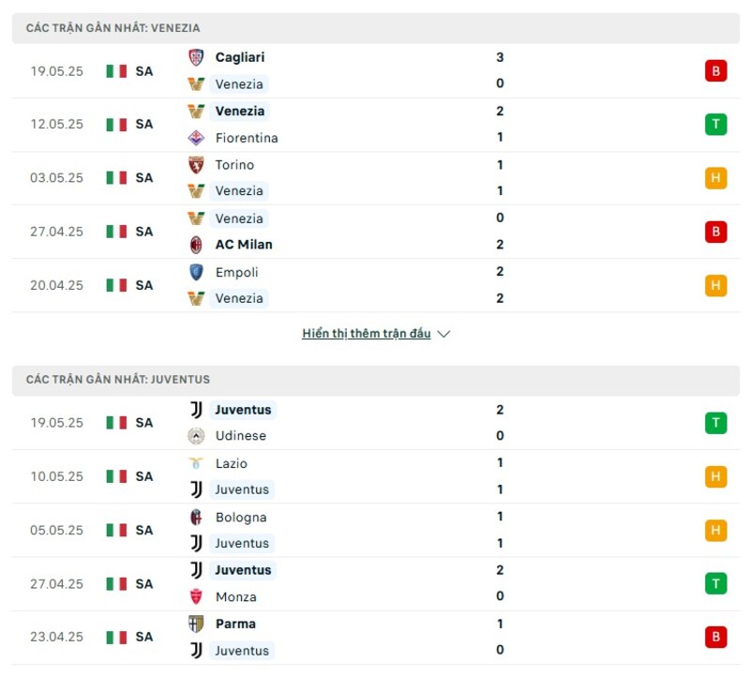
Task: Select the Torino bull crest
Action: [x=197, y=164]
